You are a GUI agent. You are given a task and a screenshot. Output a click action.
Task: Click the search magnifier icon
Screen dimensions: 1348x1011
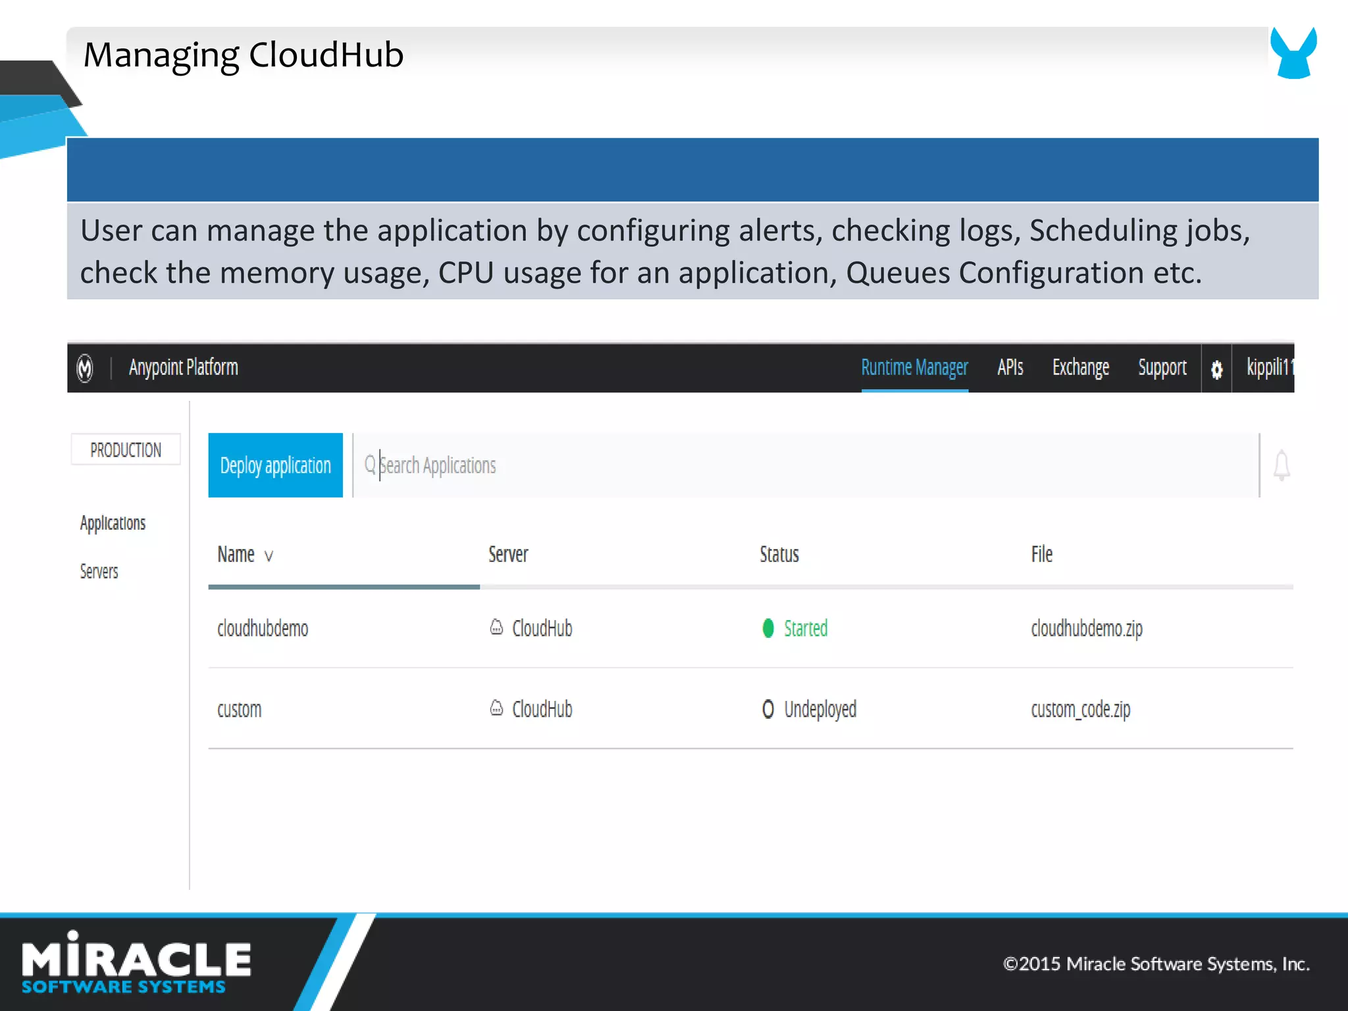tap(370, 465)
